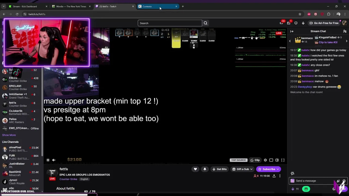Collapse the Stream Chat panel

point(292,31)
